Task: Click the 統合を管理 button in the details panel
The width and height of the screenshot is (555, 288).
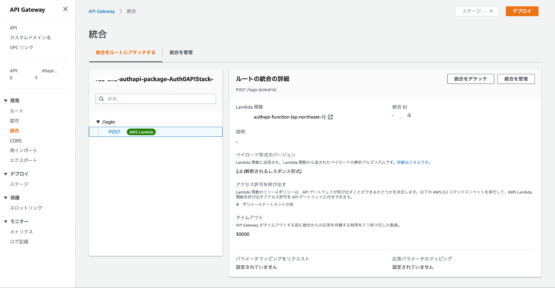Action: click(x=516, y=79)
